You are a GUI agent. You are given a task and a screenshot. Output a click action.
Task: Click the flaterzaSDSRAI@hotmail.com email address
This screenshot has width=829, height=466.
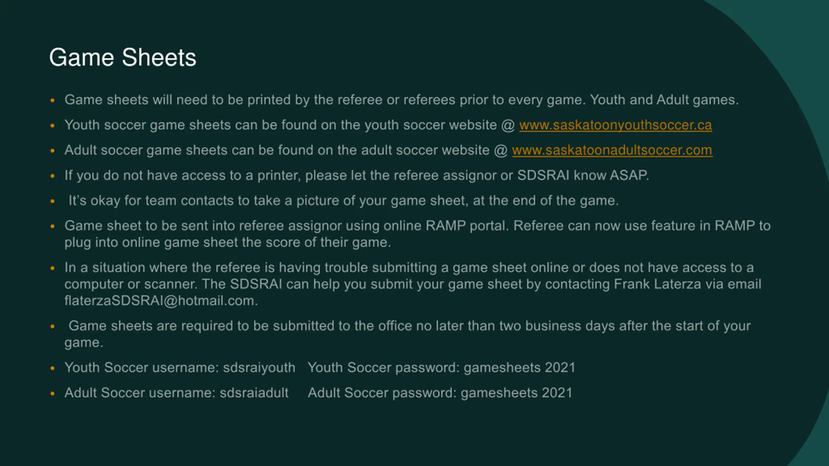161,301
